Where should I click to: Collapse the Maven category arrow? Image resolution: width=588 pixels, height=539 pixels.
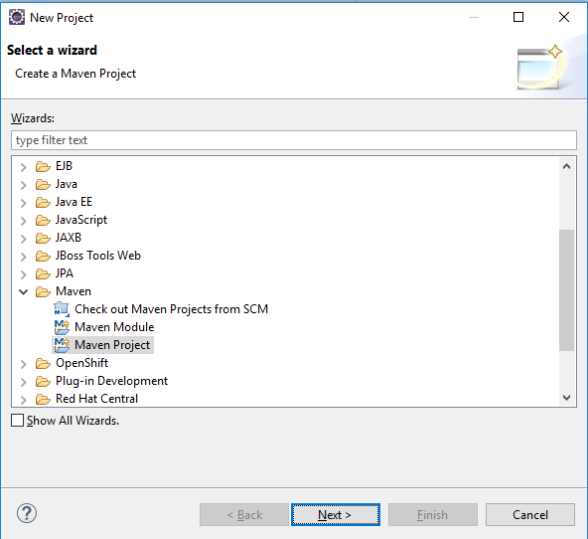[23, 291]
